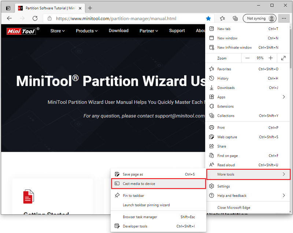Viewport: 293px width, 233px height.
Task: Click the favorites star in address bar
Action: pos(208,18)
